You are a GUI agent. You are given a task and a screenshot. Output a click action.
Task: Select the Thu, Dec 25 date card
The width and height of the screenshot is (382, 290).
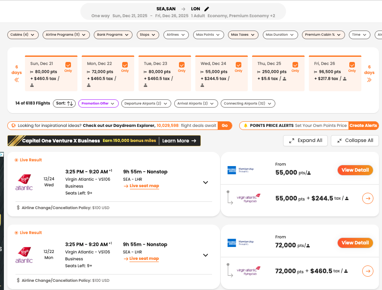coord(278,73)
